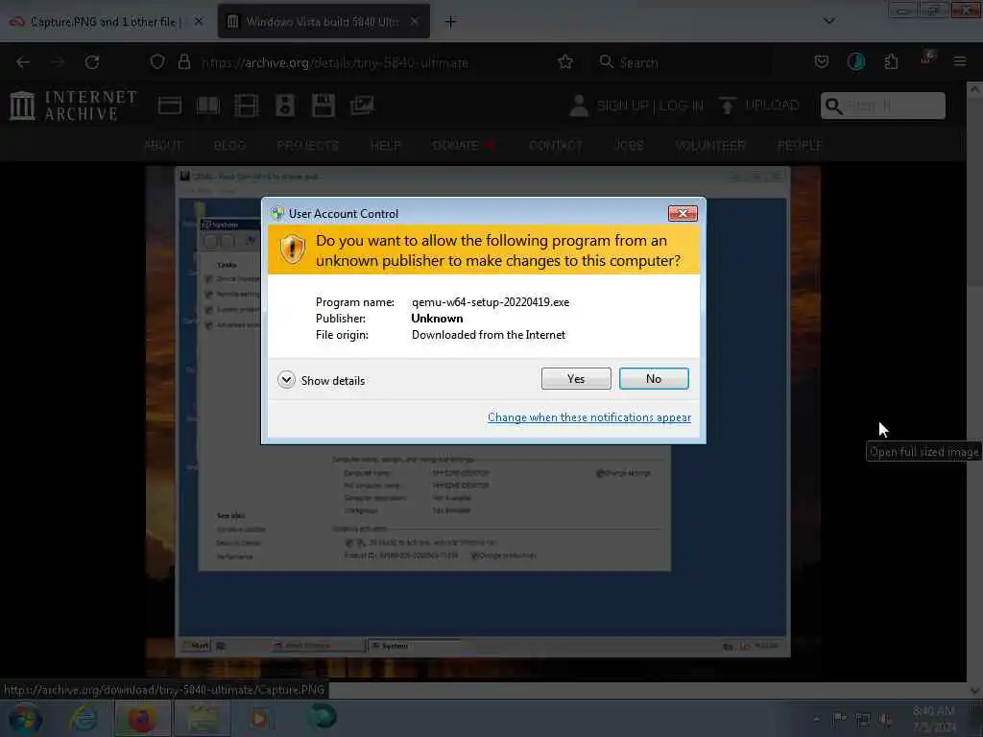Screen dimensions: 983x737
Task: Open Firefox hamburger menu
Action: click(959, 61)
